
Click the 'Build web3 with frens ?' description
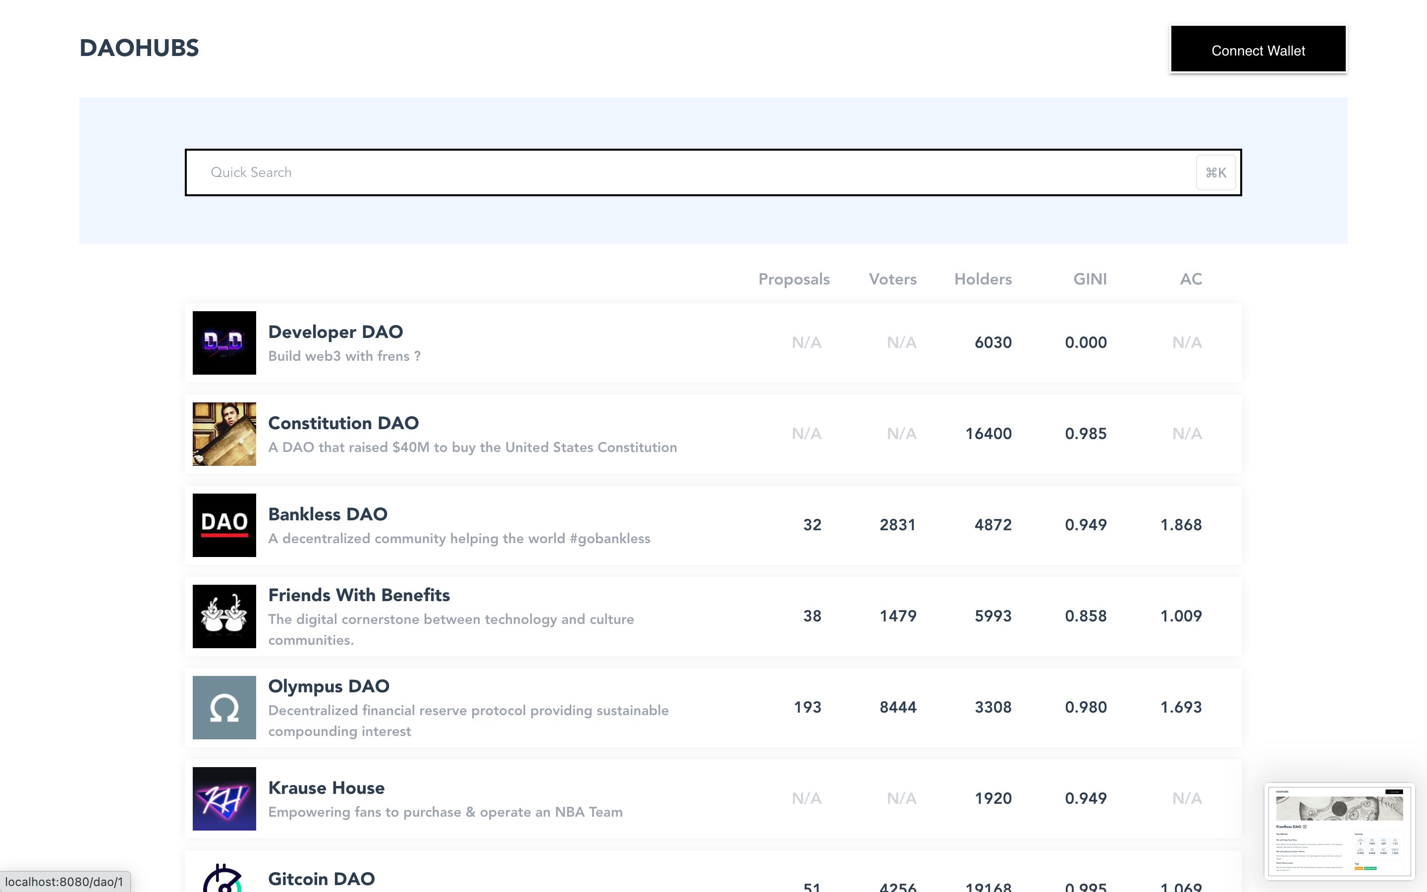pyautogui.click(x=344, y=356)
